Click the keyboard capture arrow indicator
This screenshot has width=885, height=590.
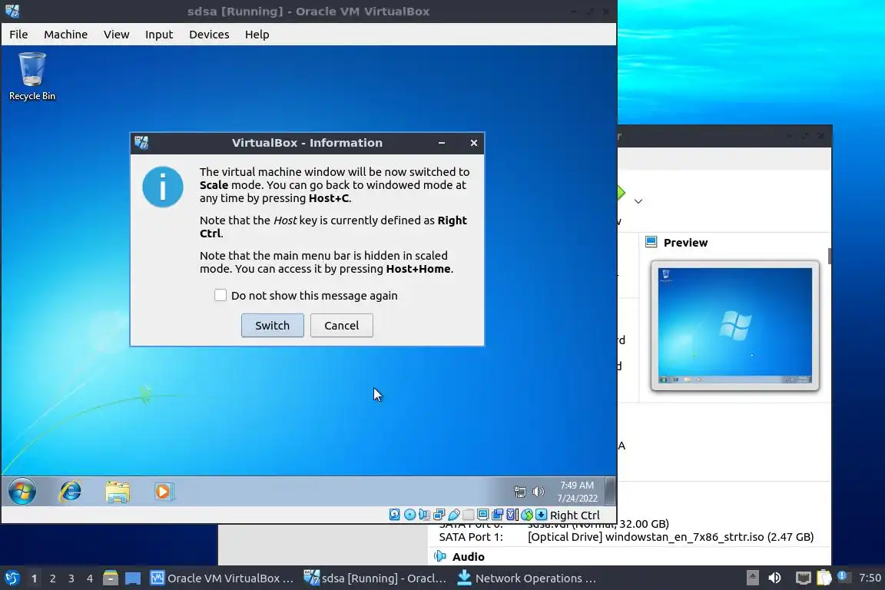click(x=542, y=515)
